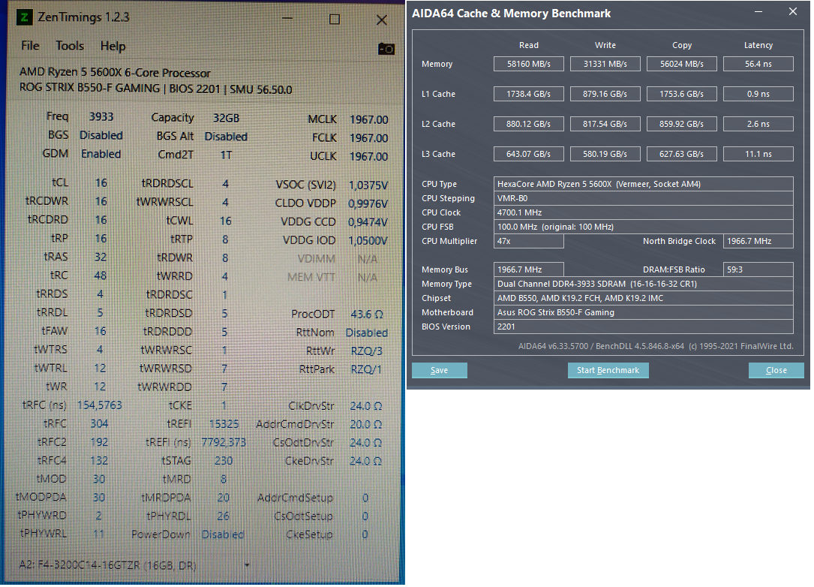The image size is (814, 587).
Task: Click L1 Cache Read 1738.4 GB/s field
Action: [528, 94]
